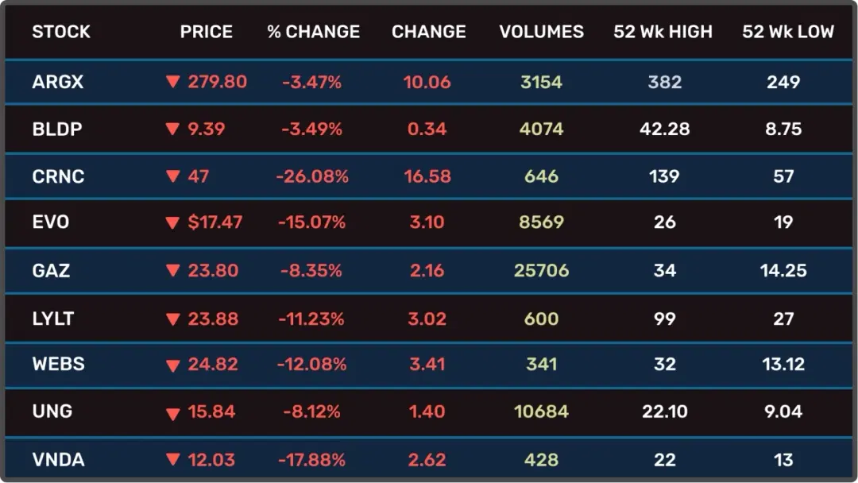Click the GAZ volume value 25706
This screenshot has width=858, height=483.
[541, 271]
